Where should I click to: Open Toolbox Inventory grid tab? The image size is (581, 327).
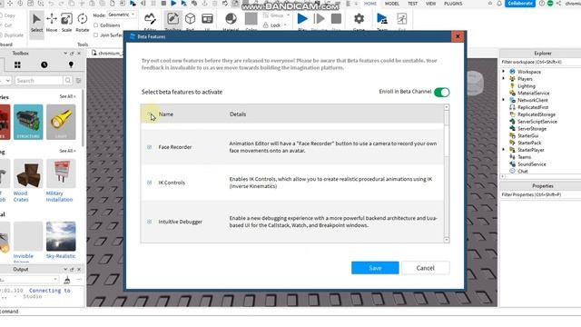pos(17,64)
